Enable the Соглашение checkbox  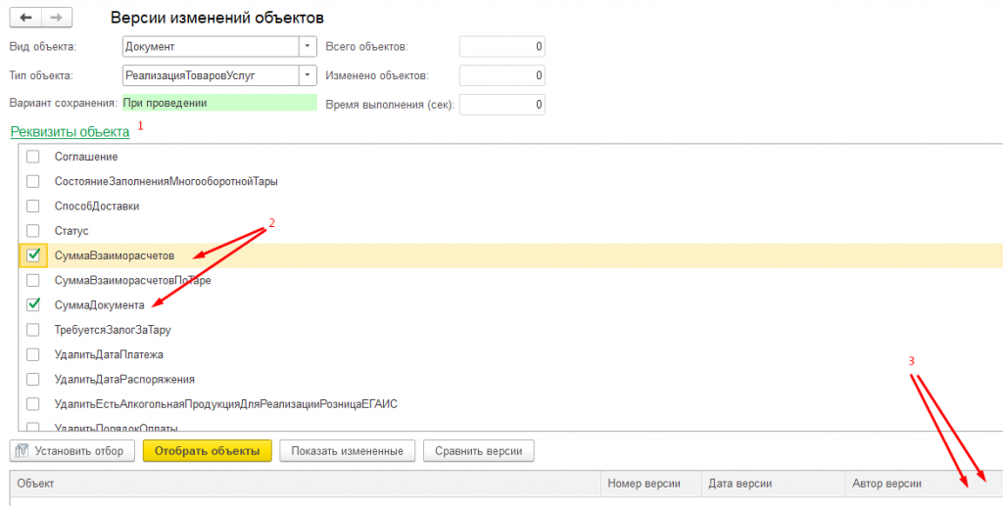(33, 157)
